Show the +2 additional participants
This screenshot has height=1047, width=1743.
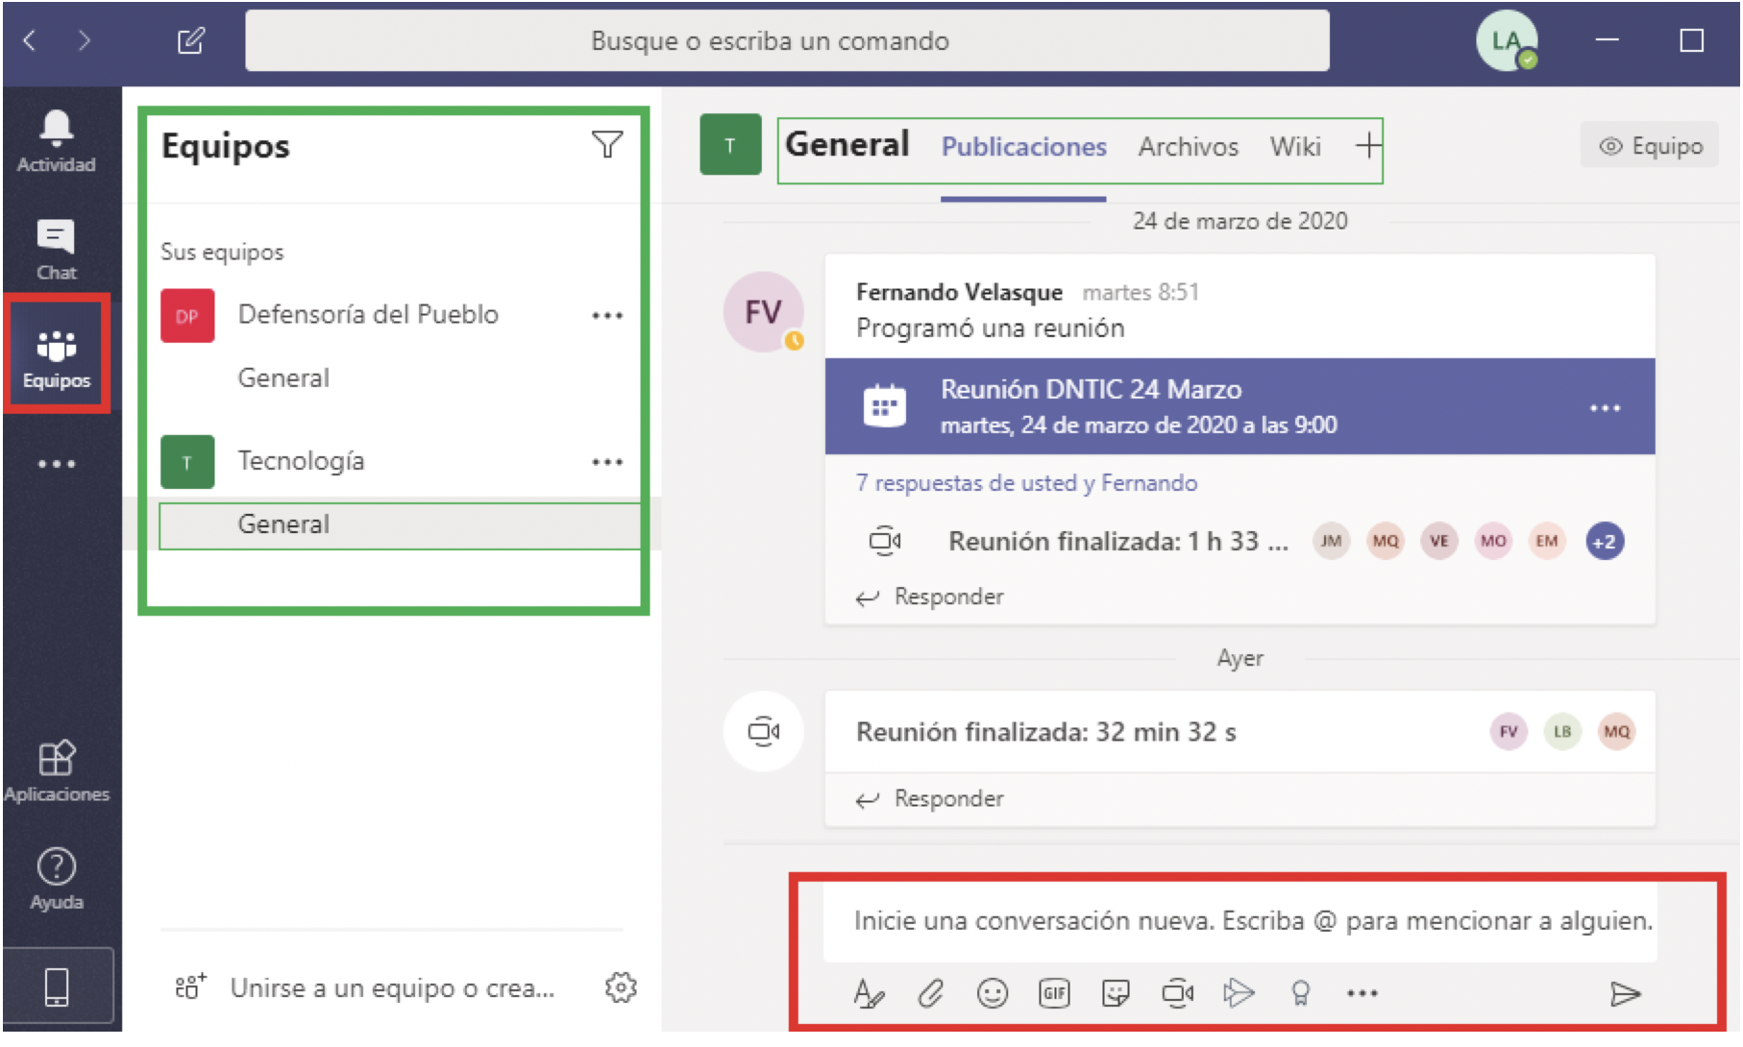point(1604,541)
